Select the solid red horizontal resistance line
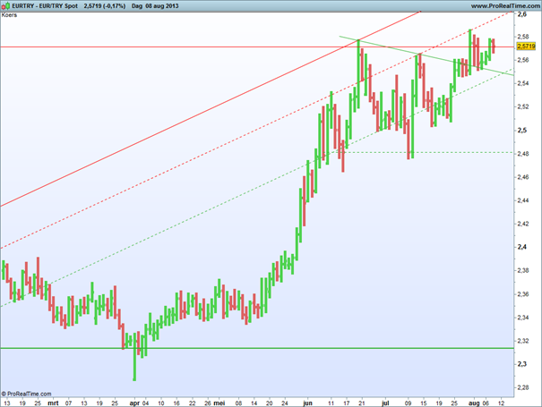The image size is (542, 407). [179, 47]
